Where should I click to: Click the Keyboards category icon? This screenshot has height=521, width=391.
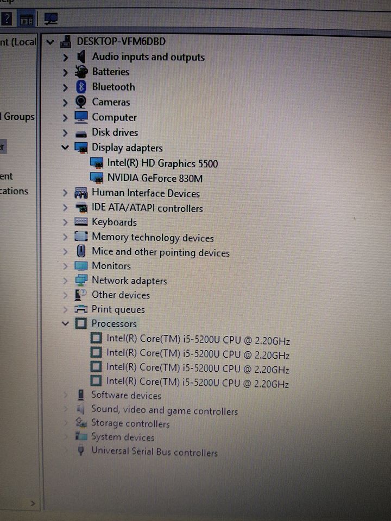point(81,221)
